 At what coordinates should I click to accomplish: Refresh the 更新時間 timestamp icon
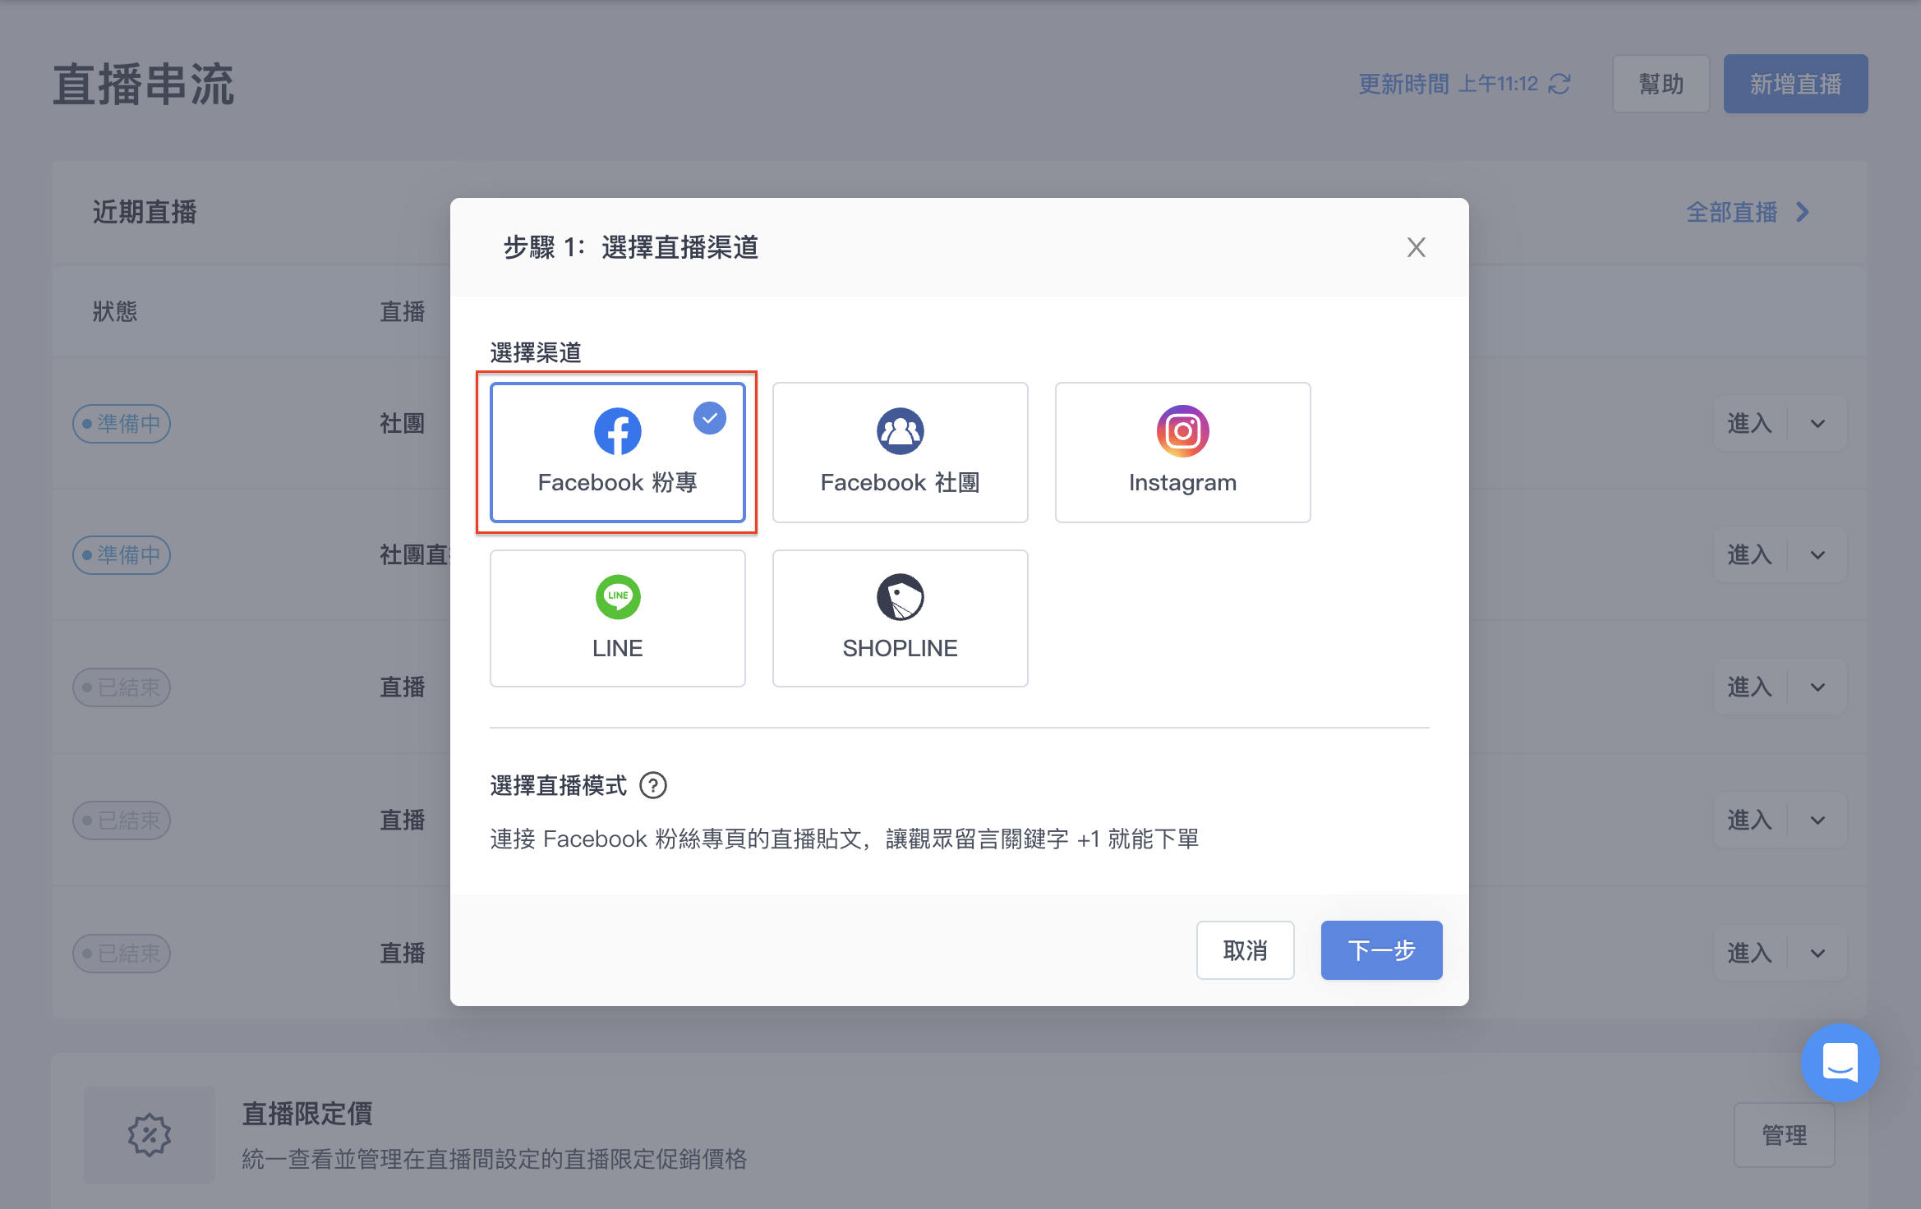[1559, 84]
